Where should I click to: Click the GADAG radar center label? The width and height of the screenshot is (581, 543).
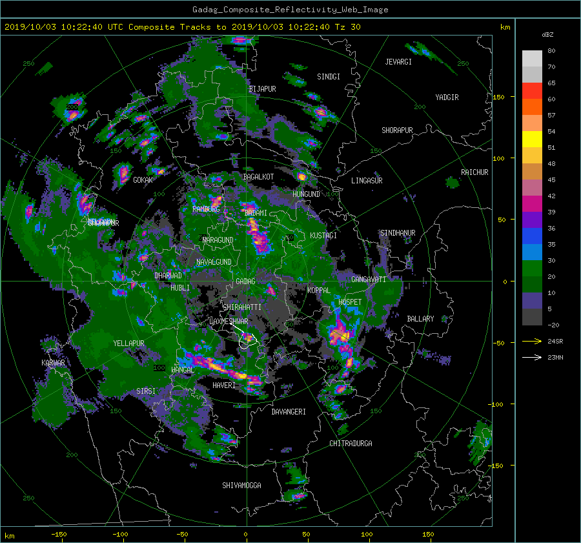246,282
